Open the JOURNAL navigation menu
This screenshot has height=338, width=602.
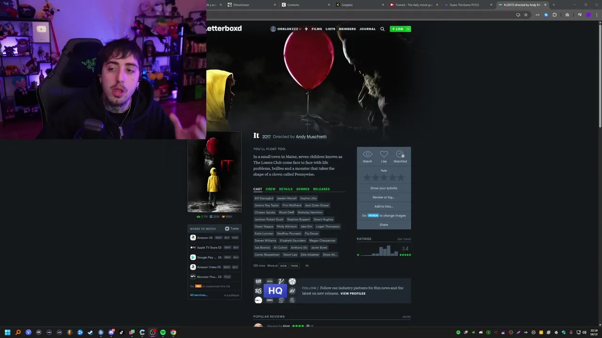click(x=367, y=29)
